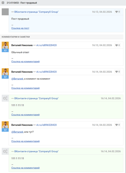Image resolution: width=126 pixels, height=173 pixels.
Task: Click the '213-510653 - Пост продовый' title
Action: point(22,3)
